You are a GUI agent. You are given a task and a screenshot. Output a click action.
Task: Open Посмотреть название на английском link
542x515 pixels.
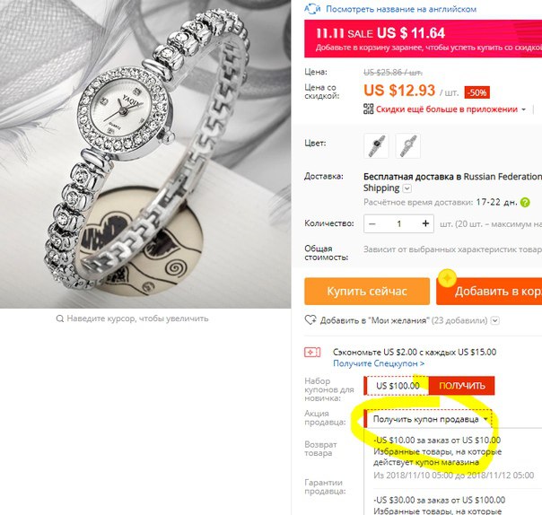(401, 9)
